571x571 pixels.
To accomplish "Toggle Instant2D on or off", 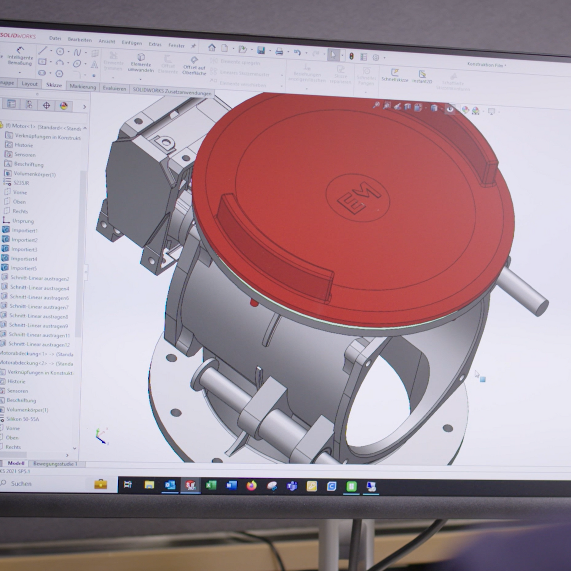I will point(422,77).
